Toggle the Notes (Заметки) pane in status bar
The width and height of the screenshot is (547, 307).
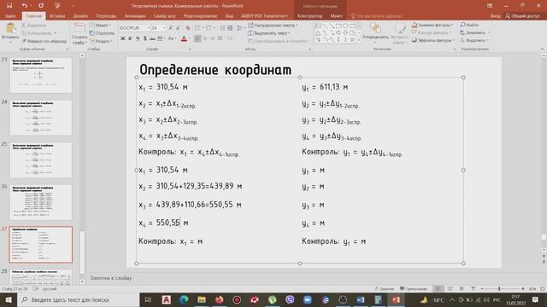click(x=384, y=289)
